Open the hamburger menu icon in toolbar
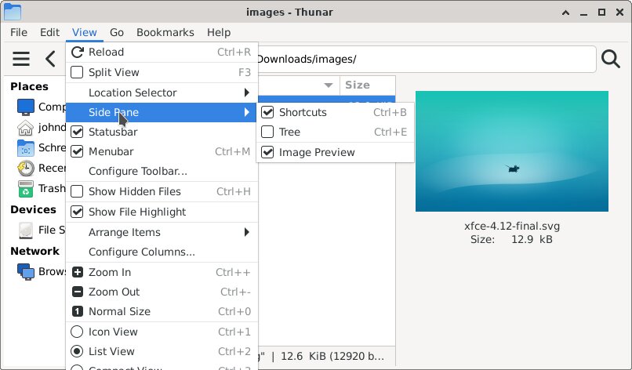 click(21, 59)
